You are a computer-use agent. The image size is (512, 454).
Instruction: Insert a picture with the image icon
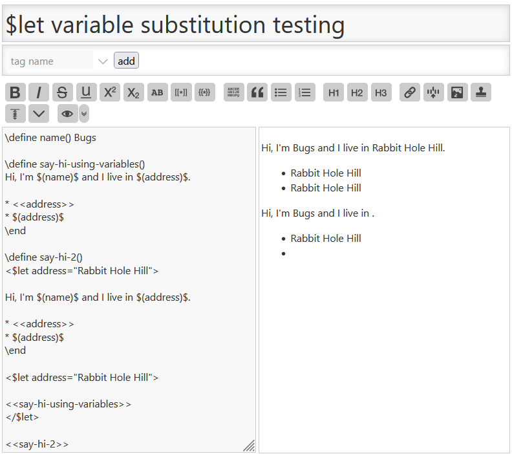click(x=457, y=92)
